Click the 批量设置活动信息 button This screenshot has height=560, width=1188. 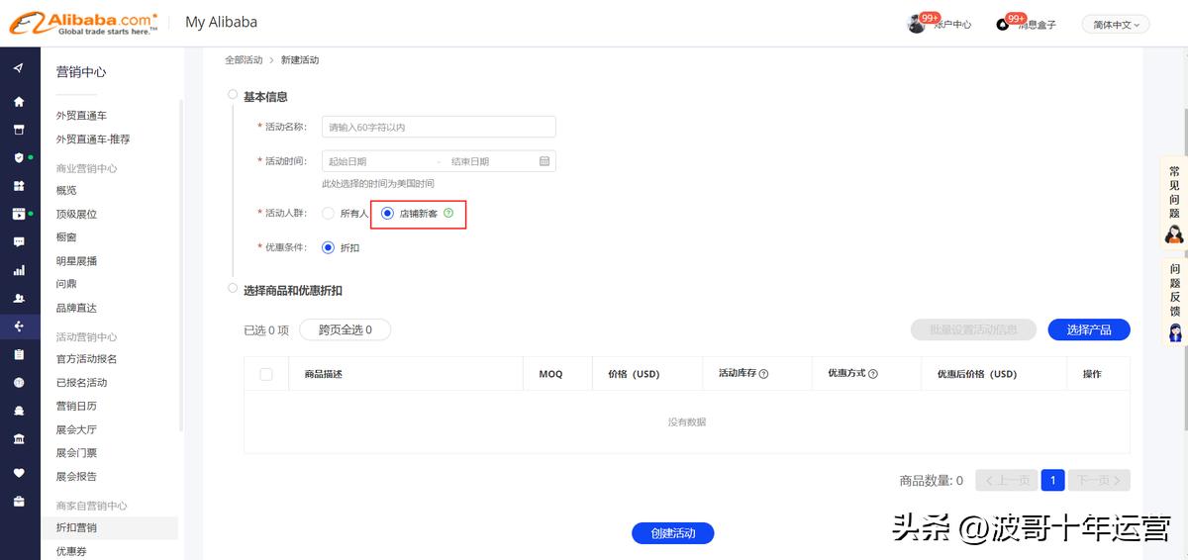(x=973, y=329)
